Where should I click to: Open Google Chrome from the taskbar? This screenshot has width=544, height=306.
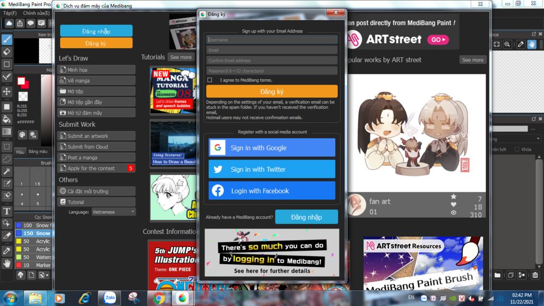(158, 297)
